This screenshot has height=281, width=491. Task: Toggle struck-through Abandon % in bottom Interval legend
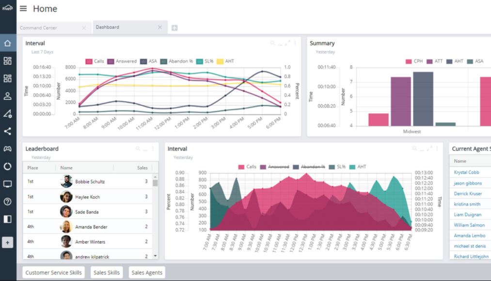309,167
